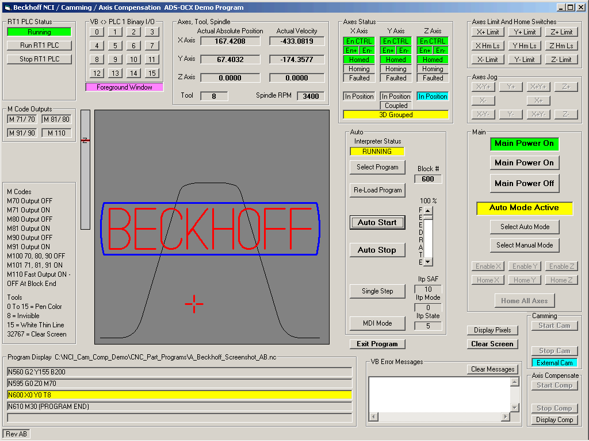Toggle binary I/O bit 6

(133, 46)
